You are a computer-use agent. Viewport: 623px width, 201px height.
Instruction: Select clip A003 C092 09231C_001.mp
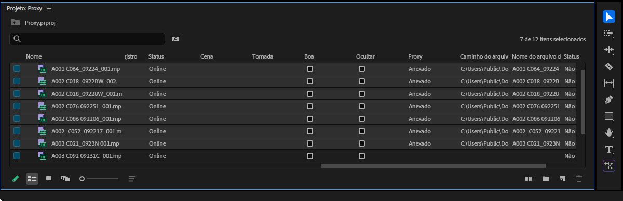(86, 156)
